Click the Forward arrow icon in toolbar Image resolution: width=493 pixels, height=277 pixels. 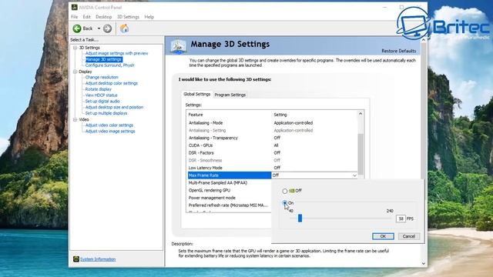click(x=108, y=28)
